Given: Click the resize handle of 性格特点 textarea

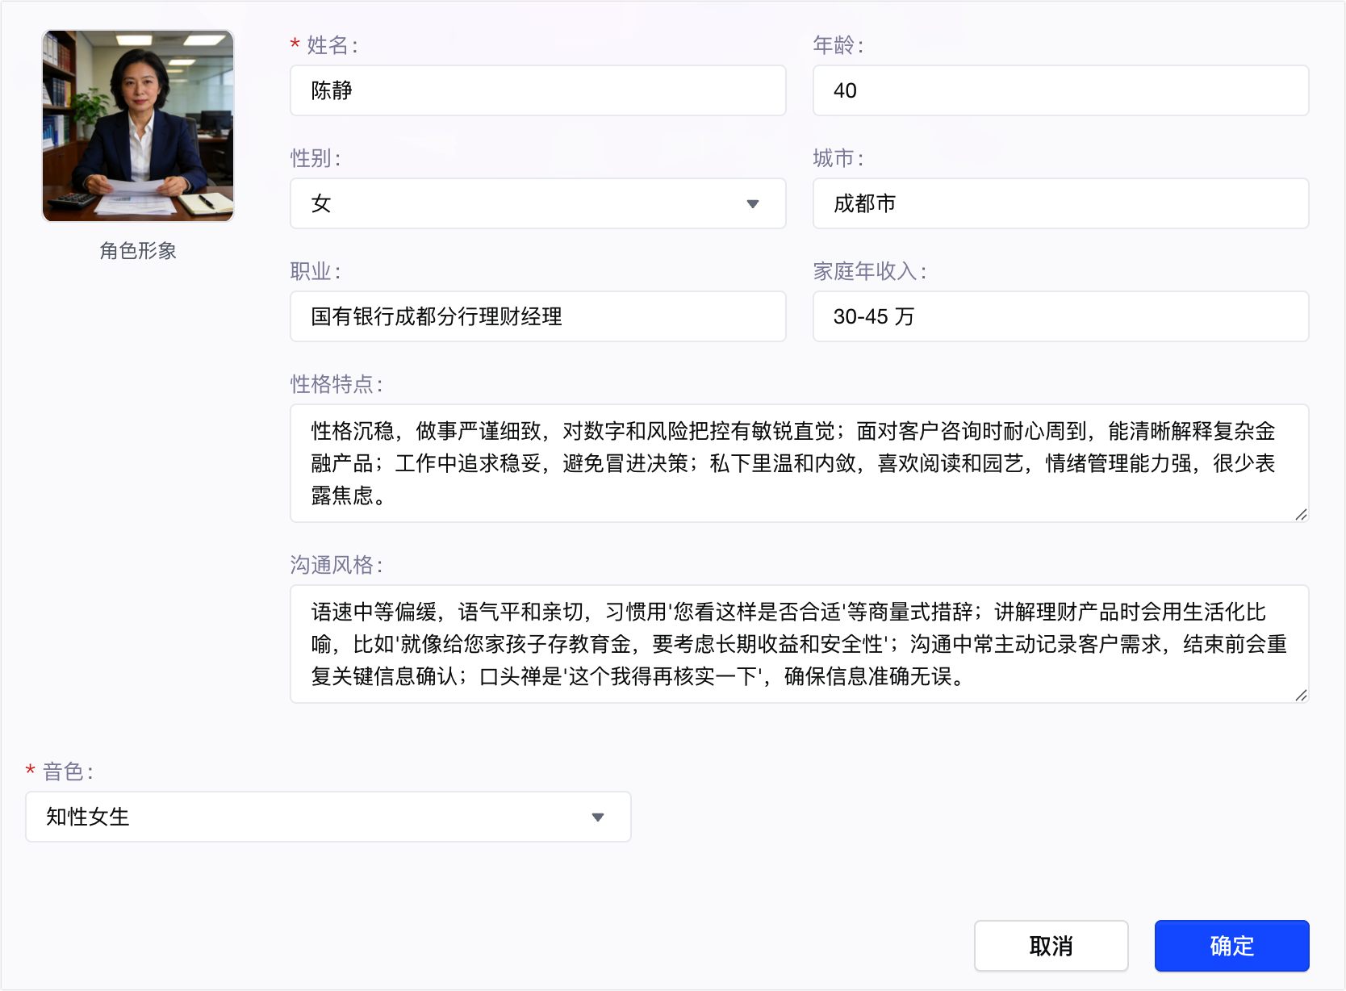Looking at the screenshot, I should point(1301,515).
